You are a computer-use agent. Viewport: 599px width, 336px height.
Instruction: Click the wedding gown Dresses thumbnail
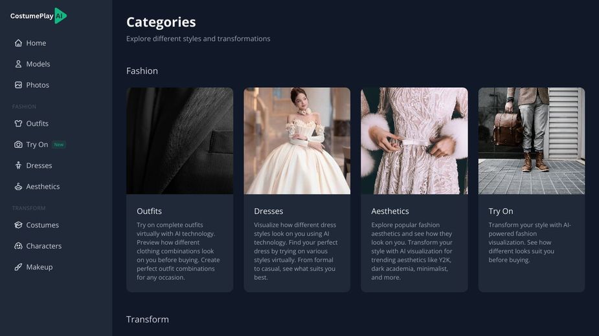tap(297, 141)
